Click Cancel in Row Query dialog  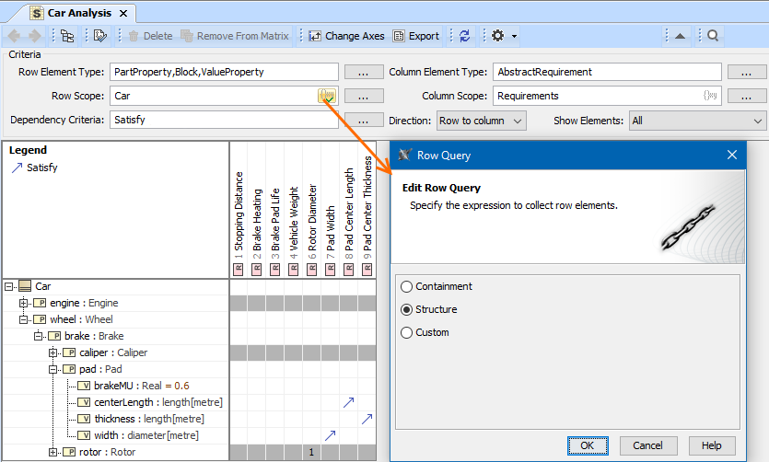(x=647, y=445)
